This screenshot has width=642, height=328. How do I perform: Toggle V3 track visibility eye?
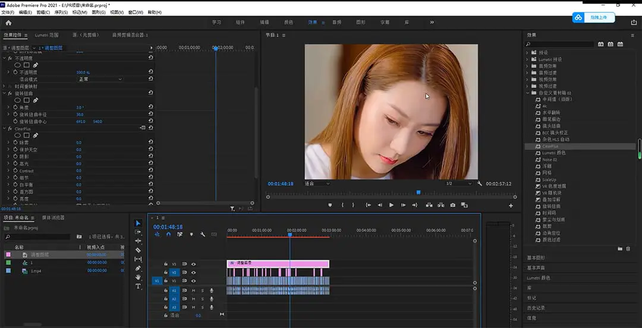tap(194, 264)
